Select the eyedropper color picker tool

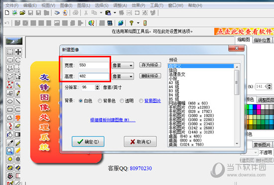[x=10, y=143]
